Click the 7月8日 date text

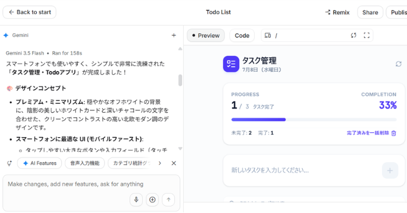click(x=262, y=69)
